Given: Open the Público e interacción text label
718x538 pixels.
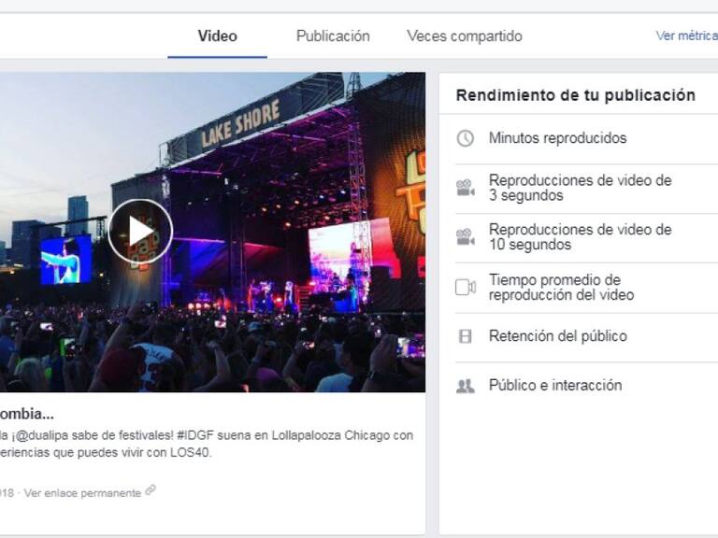Looking at the screenshot, I should [x=554, y=386].
